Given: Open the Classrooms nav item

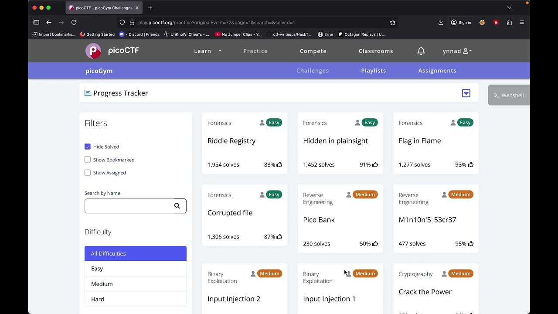Looking at the screenshot, I should 376,51.
